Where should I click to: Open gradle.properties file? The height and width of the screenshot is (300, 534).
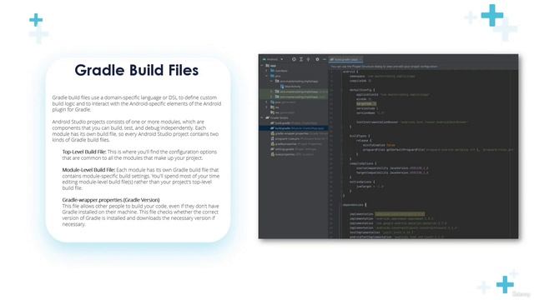coord(296,144)
